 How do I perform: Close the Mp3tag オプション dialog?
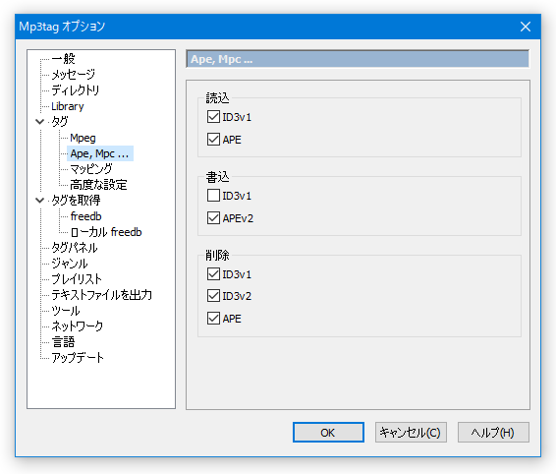526,27
